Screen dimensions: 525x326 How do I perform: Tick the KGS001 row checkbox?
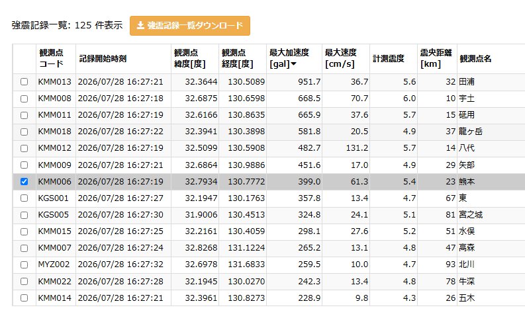tap(24, 198)
